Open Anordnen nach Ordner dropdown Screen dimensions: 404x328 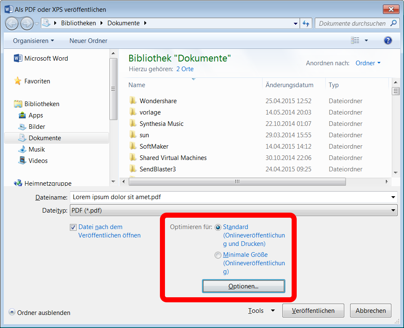pyautogui.click(x=368, y=63)
